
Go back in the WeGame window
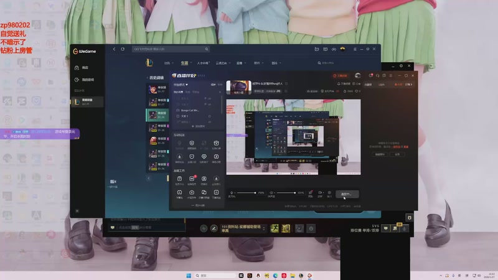(114, 49)
